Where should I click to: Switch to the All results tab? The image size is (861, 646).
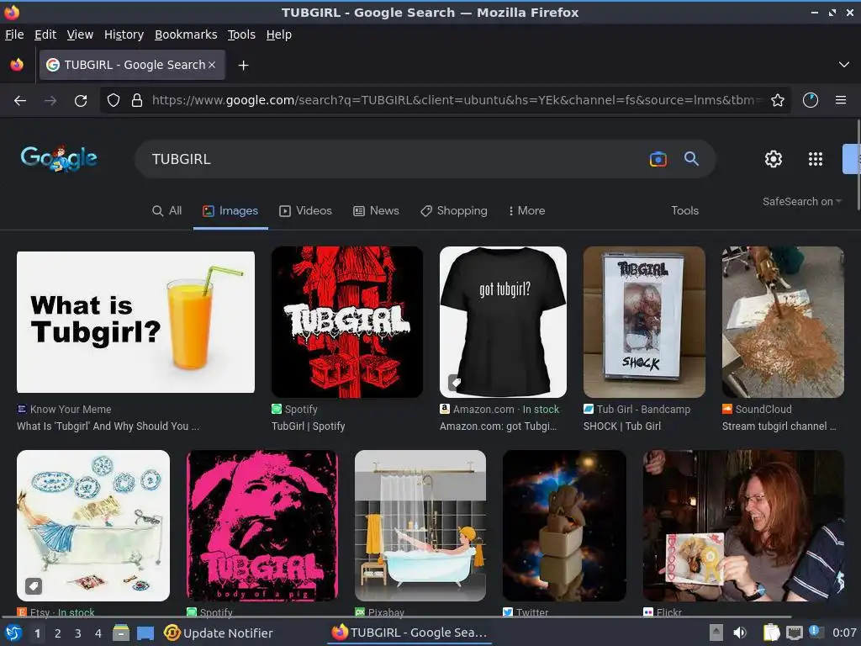tap(167, 211)
